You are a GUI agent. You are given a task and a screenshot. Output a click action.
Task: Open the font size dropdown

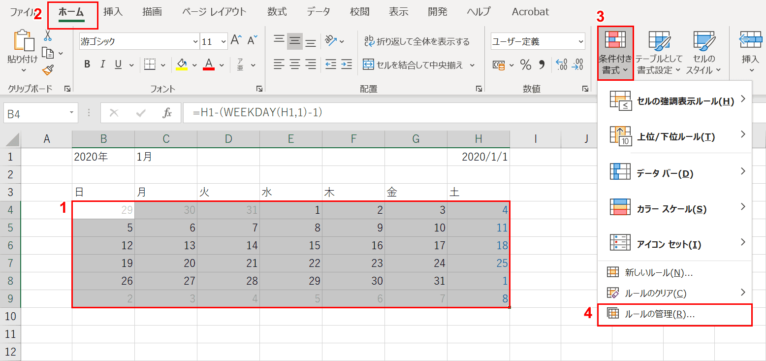223,41
